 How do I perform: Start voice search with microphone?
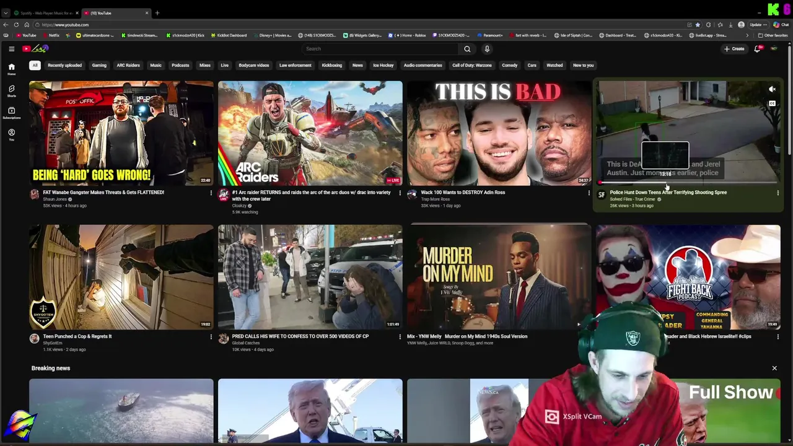click(487, 49)
